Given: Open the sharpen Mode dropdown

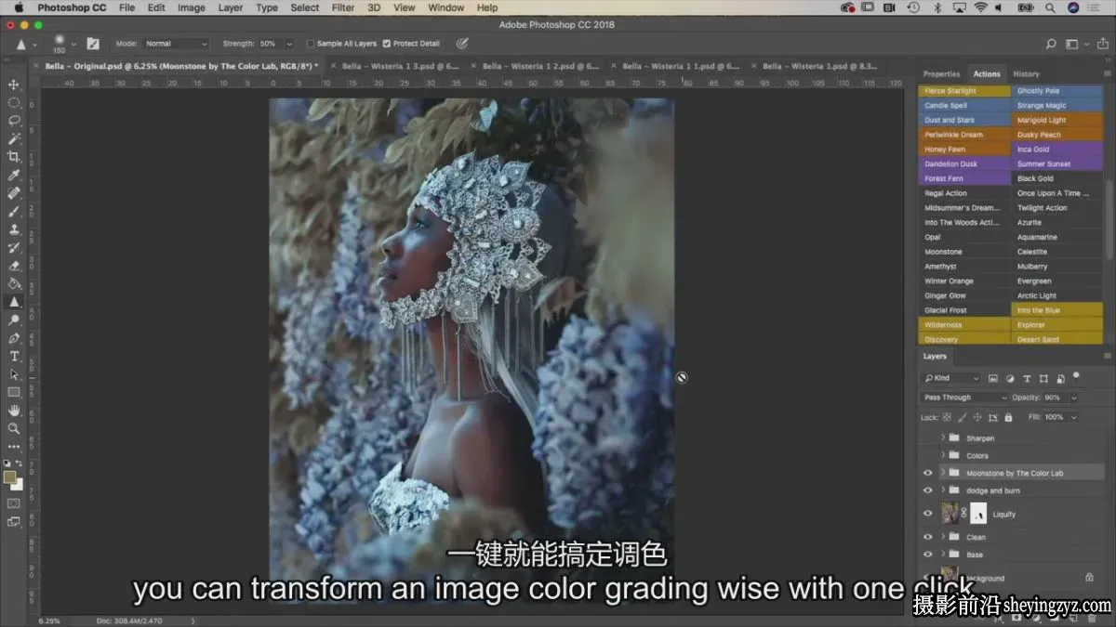Looking at the screenshot, I should click(x=176, y=44).
